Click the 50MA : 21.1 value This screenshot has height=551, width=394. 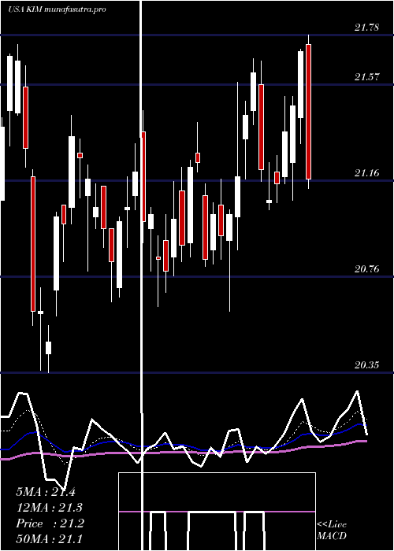click(50, 539)
